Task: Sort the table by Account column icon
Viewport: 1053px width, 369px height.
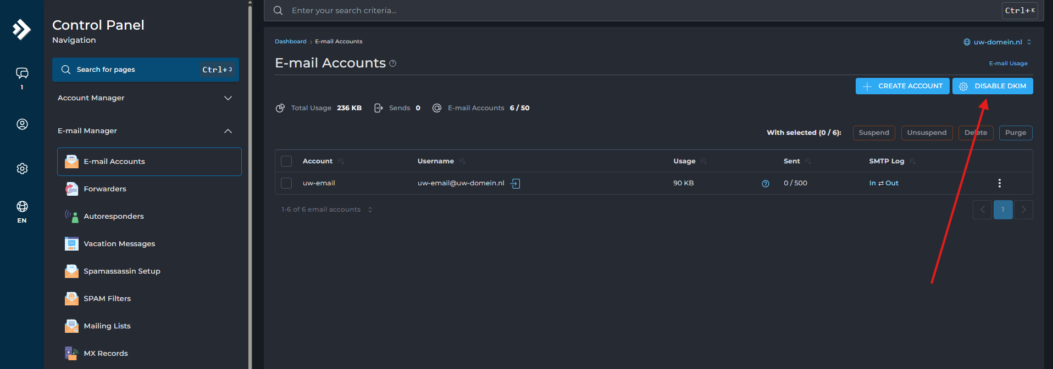Action: [x=341, y=161]
